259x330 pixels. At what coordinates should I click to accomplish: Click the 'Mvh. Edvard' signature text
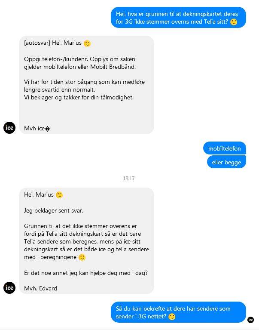point(40,288)
